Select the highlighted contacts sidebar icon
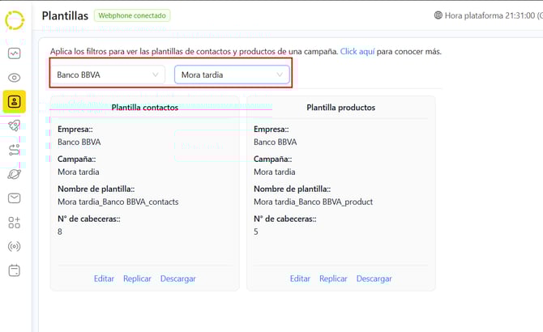Viewport: 543px width, 332px height. (x=15, y=102)
